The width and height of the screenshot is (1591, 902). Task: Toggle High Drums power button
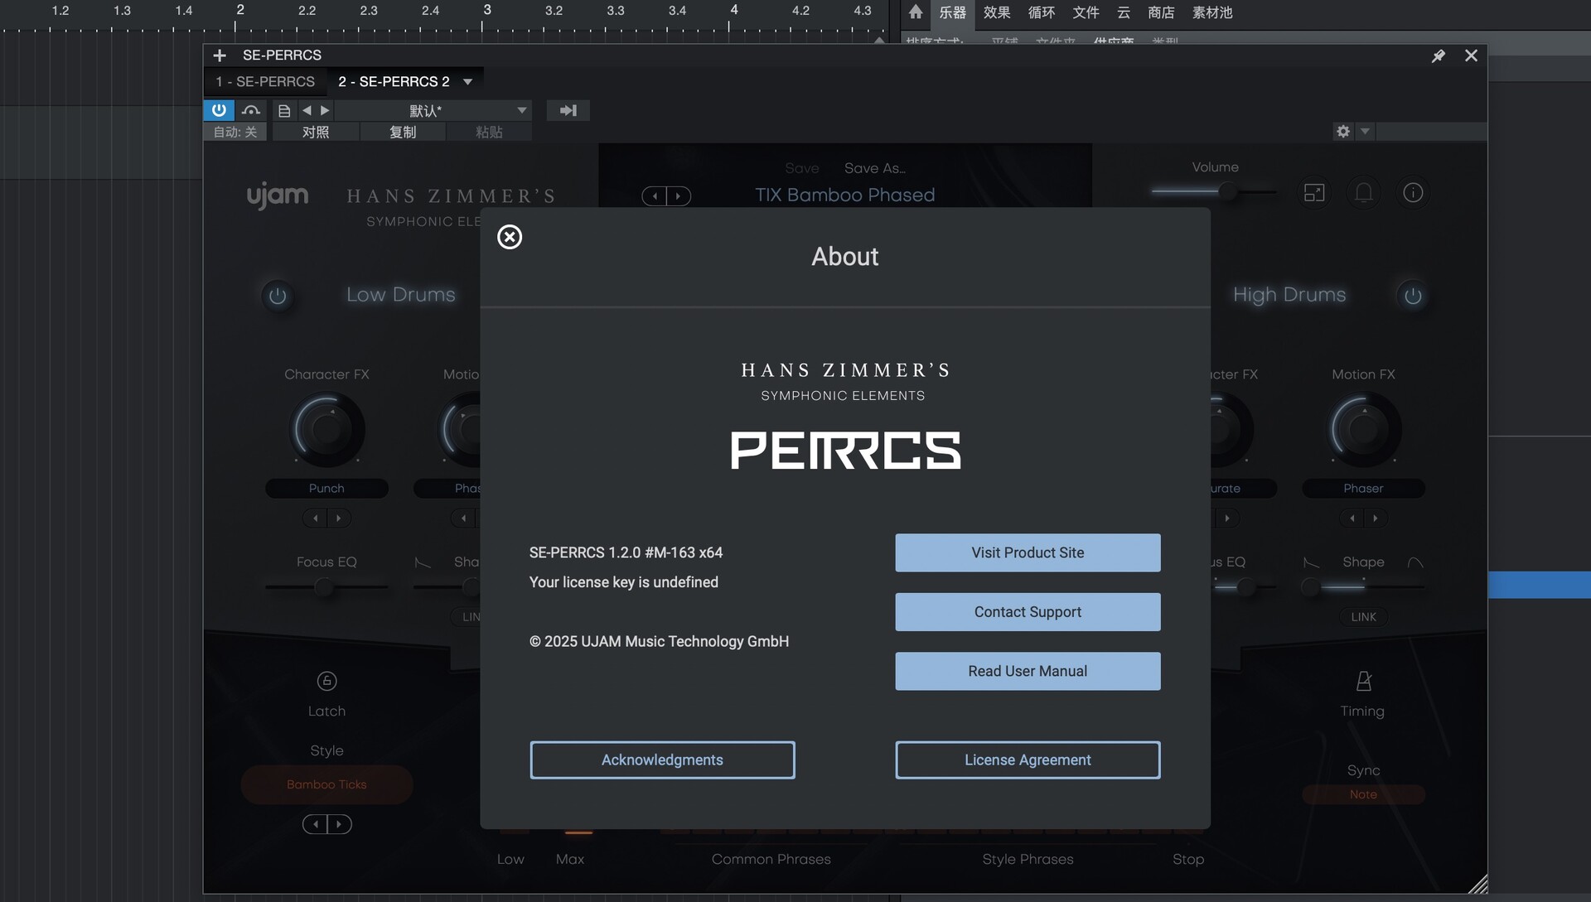coord(1413,296)
